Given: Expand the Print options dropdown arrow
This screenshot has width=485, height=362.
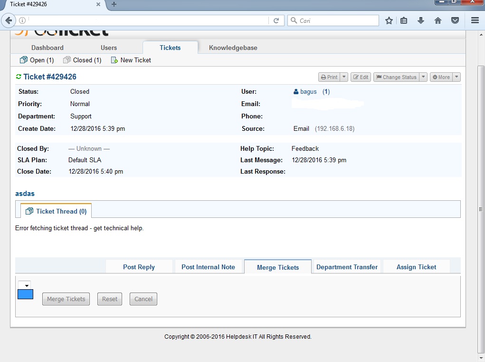Looking at the screenshot, I should pyautogui.click(x=344, y=77).
